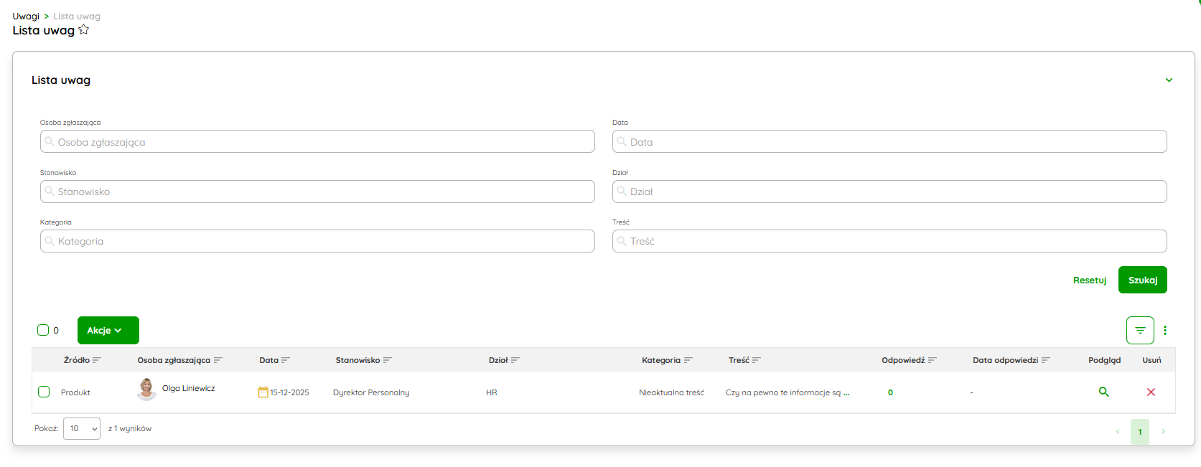This screenshot has height=467, width=1201.
Task: Click Olga Liniewicz's avatar photo
Action: (146, 389)
